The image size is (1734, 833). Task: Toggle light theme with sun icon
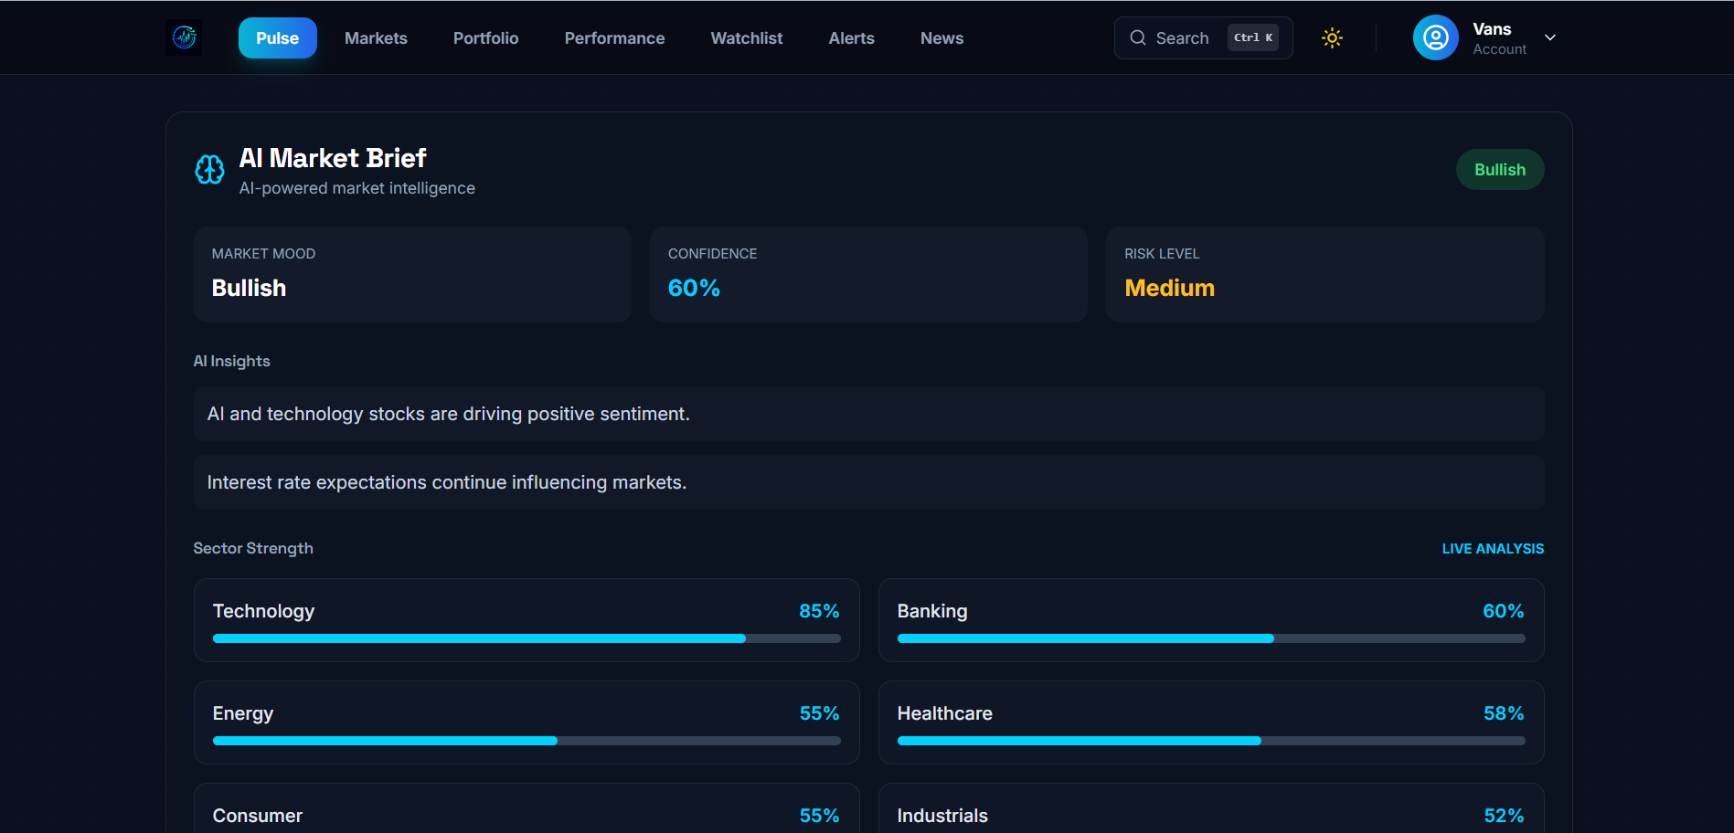click(1332, 37)
